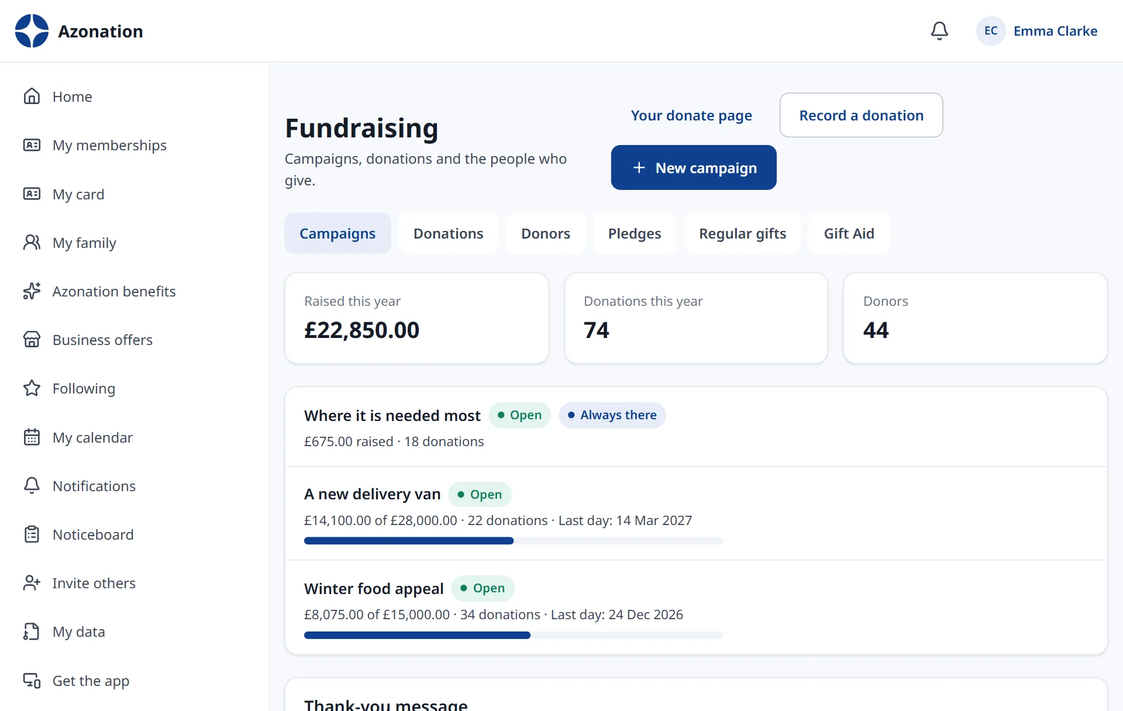Click the Donations this year 74 card
The height and width of the screenshot is (711, 1123).
[696, 318]
